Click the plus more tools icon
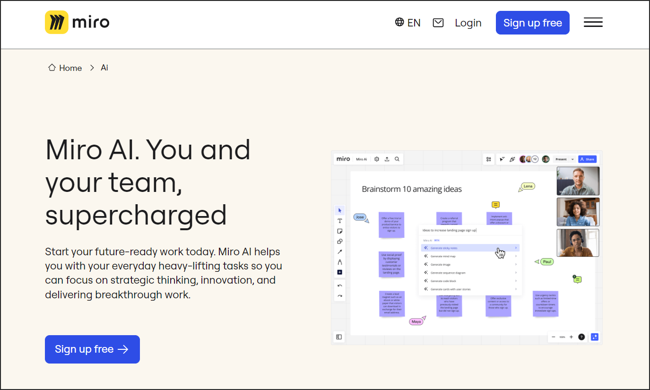Screen dimensions: 650x390 click(x=339, y=272)
